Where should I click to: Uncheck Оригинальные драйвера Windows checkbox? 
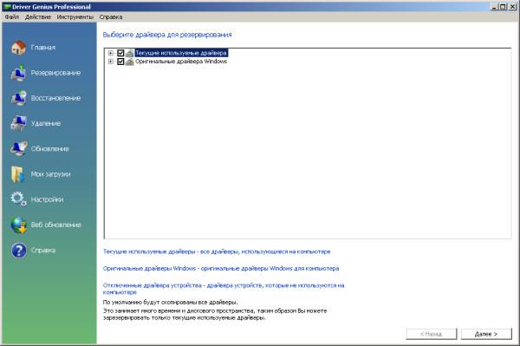click(x=120, y=62)
